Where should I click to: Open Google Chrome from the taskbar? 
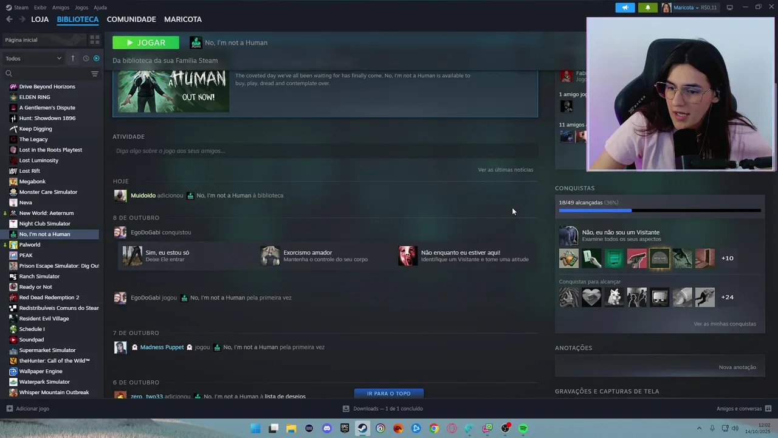434,428
